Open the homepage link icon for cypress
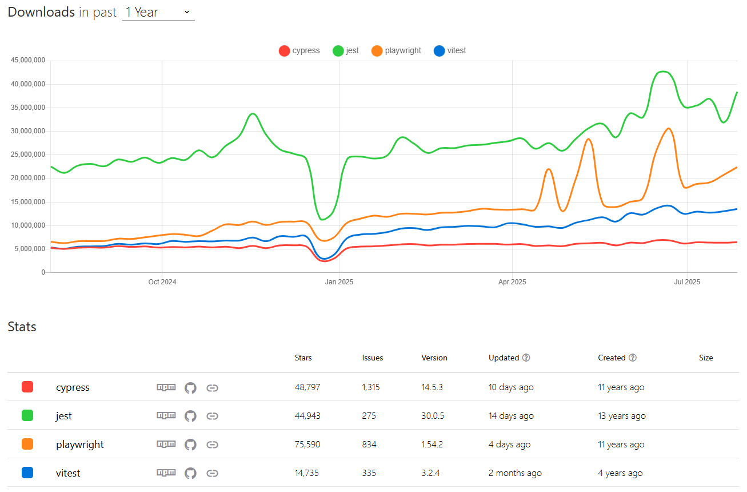 [212, 388]
